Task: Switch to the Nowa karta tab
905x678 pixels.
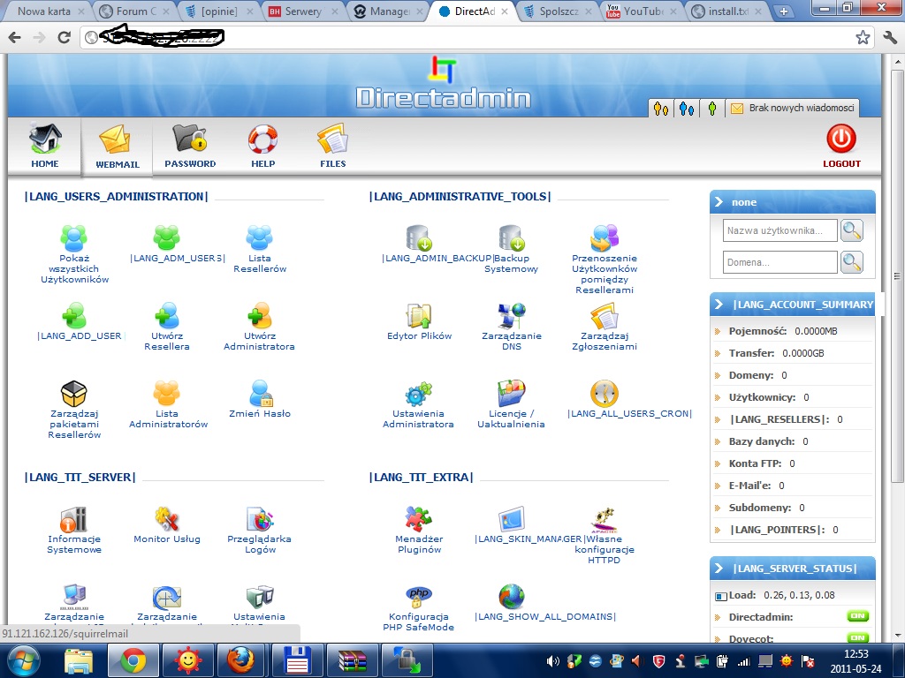Action: pyautogui.click(x=50, y=11)
